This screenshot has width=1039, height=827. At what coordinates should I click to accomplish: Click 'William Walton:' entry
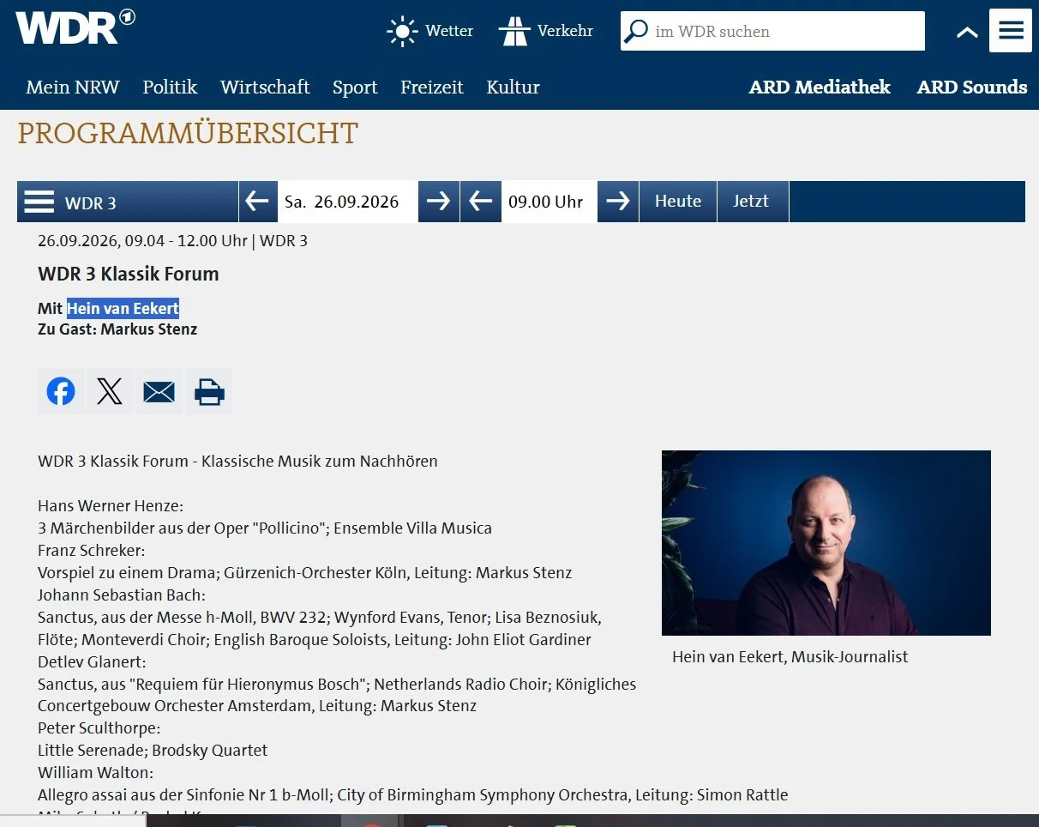(x=95, y=773)
